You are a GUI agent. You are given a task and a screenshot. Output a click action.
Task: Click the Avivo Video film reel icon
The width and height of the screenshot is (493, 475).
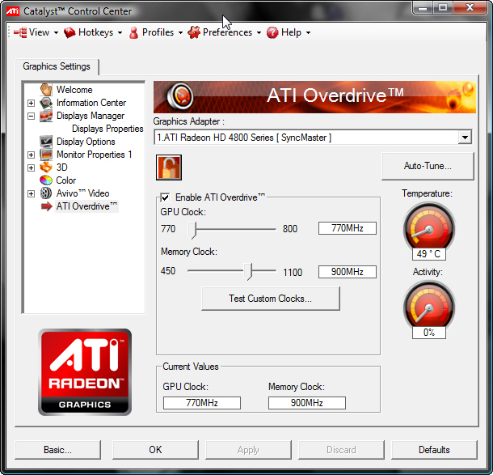(x=46, y=193)
